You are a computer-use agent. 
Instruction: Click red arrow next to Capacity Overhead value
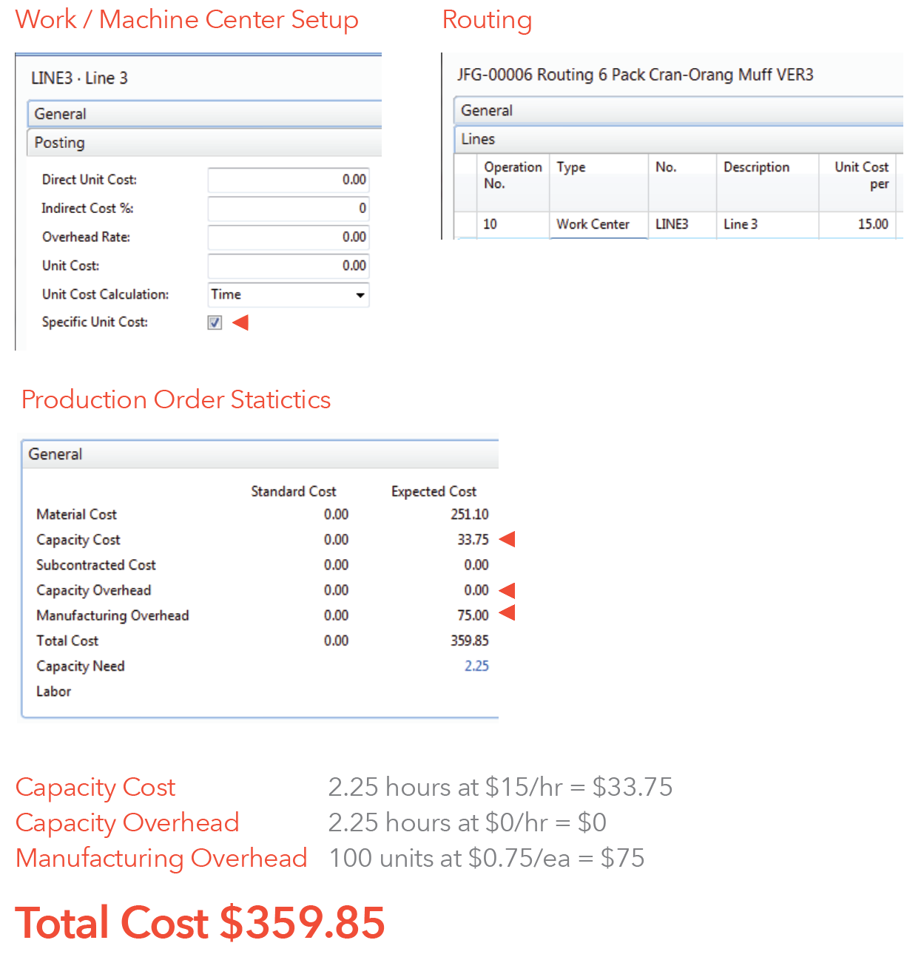(x=507, y=590)
